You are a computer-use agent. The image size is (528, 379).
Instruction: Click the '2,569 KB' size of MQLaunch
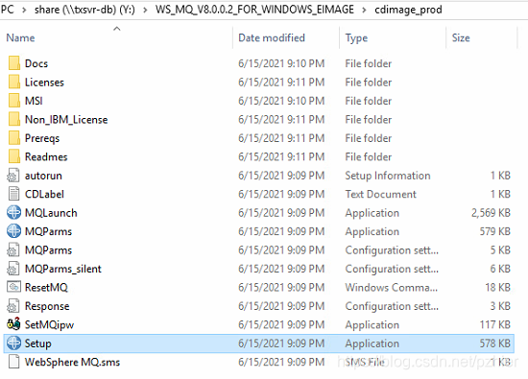tap(491, 213)
